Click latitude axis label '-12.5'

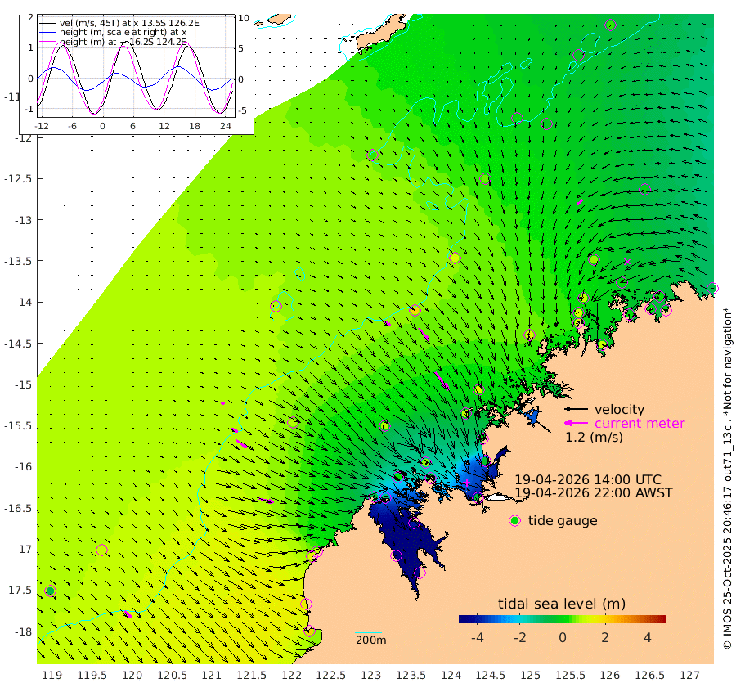[x=17, y=179]
